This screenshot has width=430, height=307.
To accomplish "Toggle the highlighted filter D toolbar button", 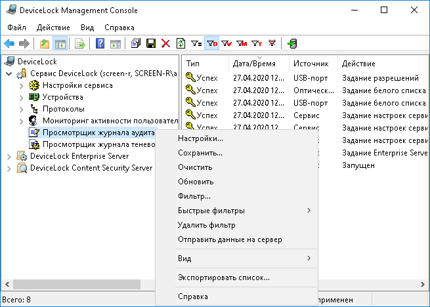I will 211,44.
